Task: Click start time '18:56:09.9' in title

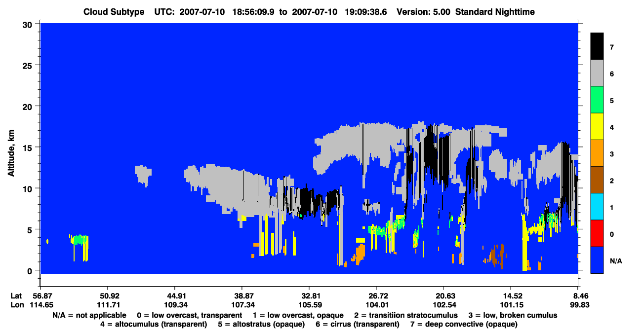Action: 254,12
